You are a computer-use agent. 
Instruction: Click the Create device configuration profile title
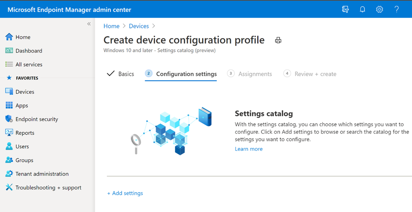point(184,40)
